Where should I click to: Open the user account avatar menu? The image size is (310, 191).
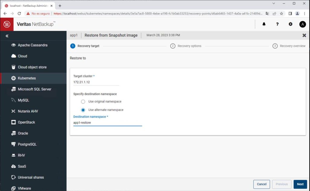coord(302,24)
